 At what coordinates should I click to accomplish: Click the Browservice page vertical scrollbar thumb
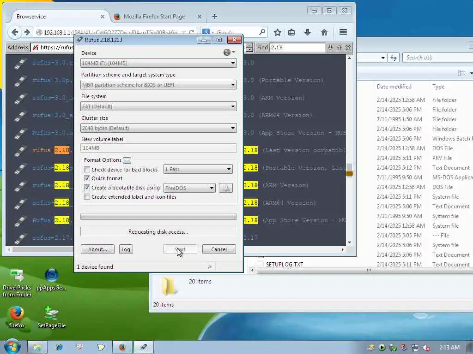349,171
